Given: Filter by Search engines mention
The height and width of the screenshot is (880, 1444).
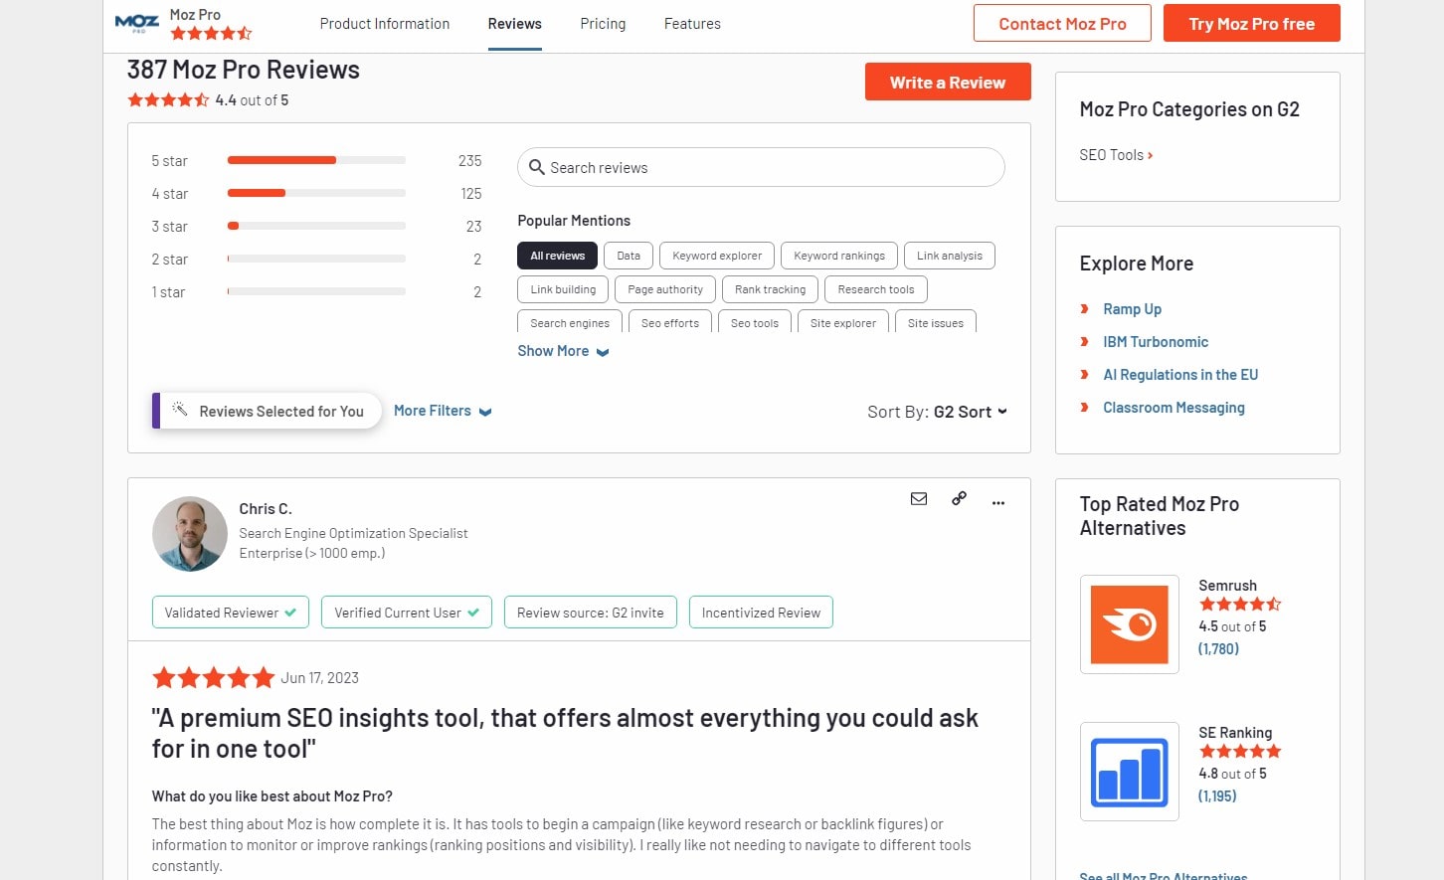Looking at the screenshot, I should click(x=570, y=322).
